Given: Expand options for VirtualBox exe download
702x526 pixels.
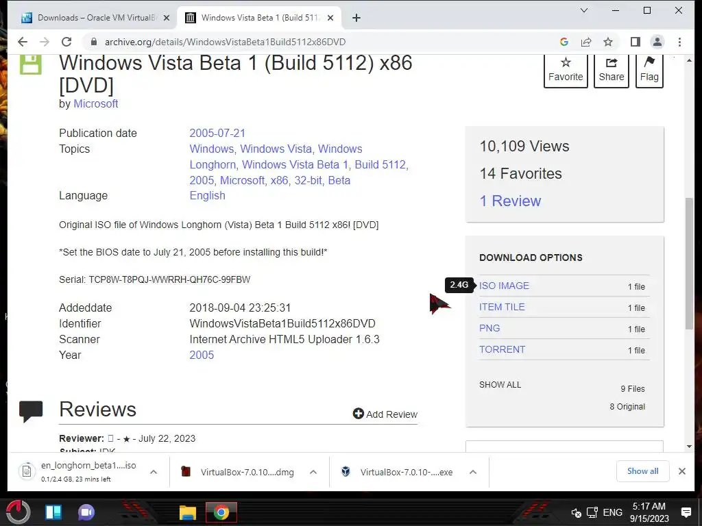Looking at the screenshot, I should pos(473,472).
